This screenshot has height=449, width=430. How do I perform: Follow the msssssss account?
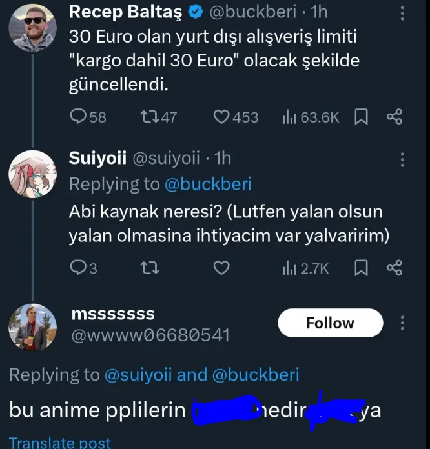[x=330, y=323]
